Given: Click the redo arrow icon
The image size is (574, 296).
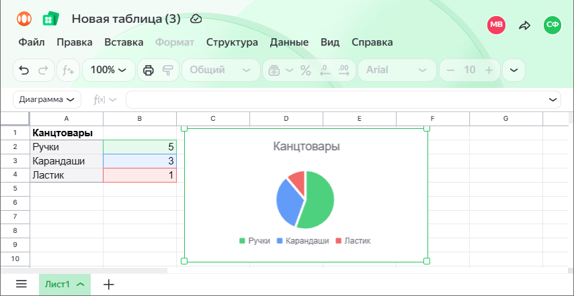Looking at the screenshot, I should [x=43, y=70].
